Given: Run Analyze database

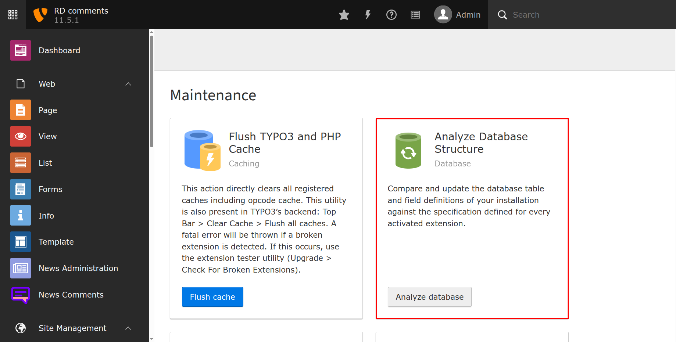Looking at the screenshot, I should pos(429,297).
